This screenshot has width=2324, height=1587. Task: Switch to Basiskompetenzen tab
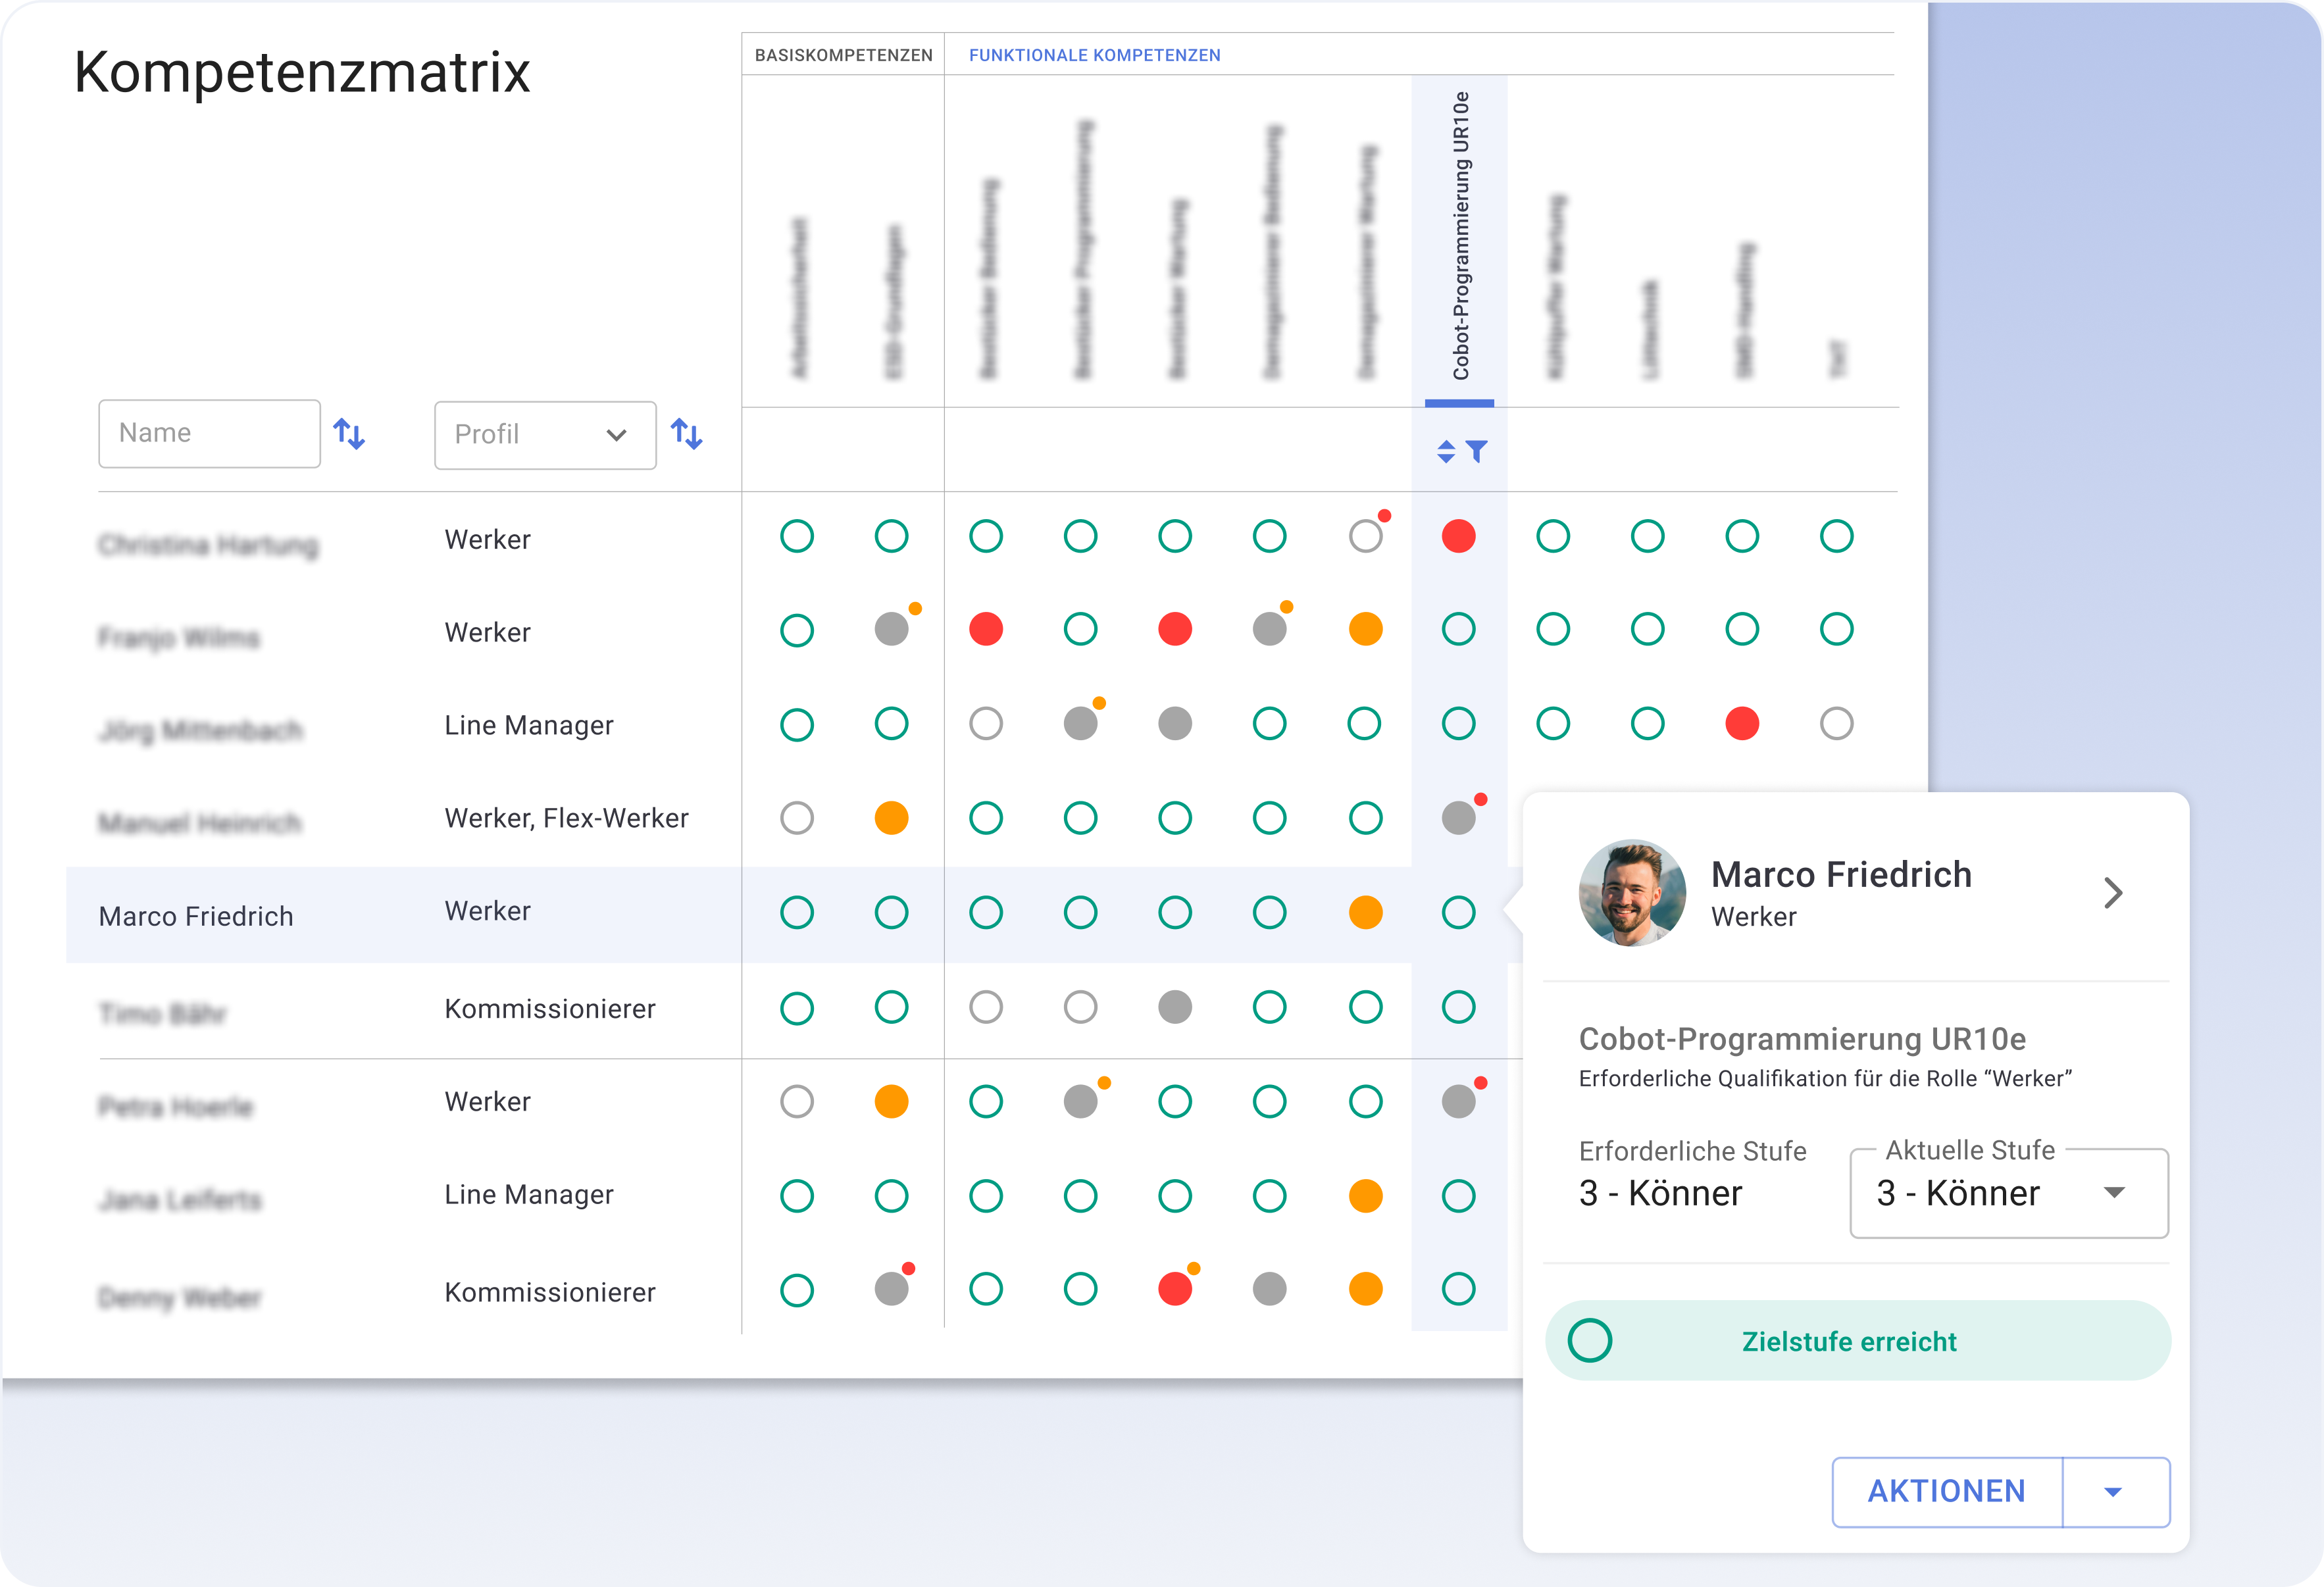[843, 55]
